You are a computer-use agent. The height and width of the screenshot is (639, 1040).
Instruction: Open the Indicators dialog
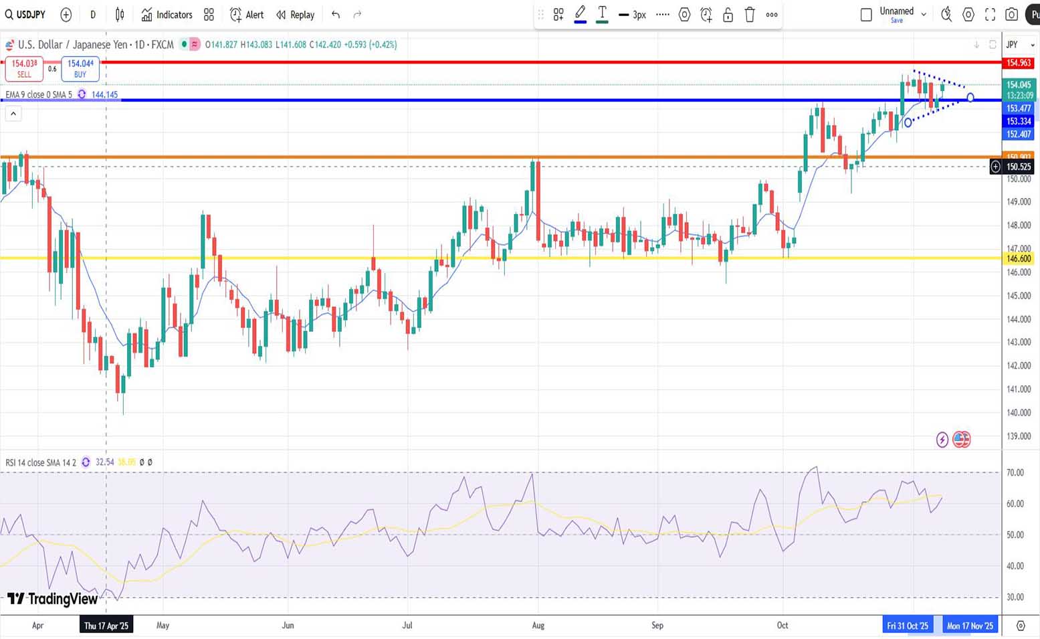[167, 15]
